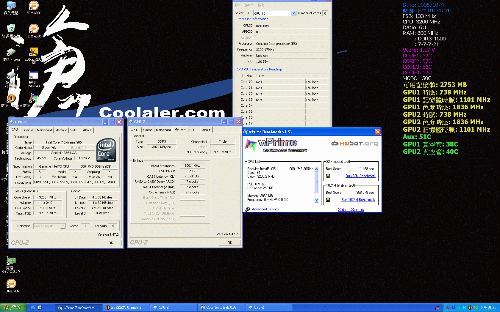Select wPrime Benchmark taskbar button
Screen dimensions: 500x312
click(x=79, y=308)
